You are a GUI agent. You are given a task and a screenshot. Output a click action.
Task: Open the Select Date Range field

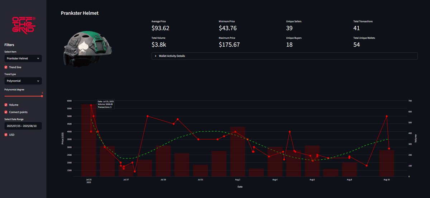23,126
